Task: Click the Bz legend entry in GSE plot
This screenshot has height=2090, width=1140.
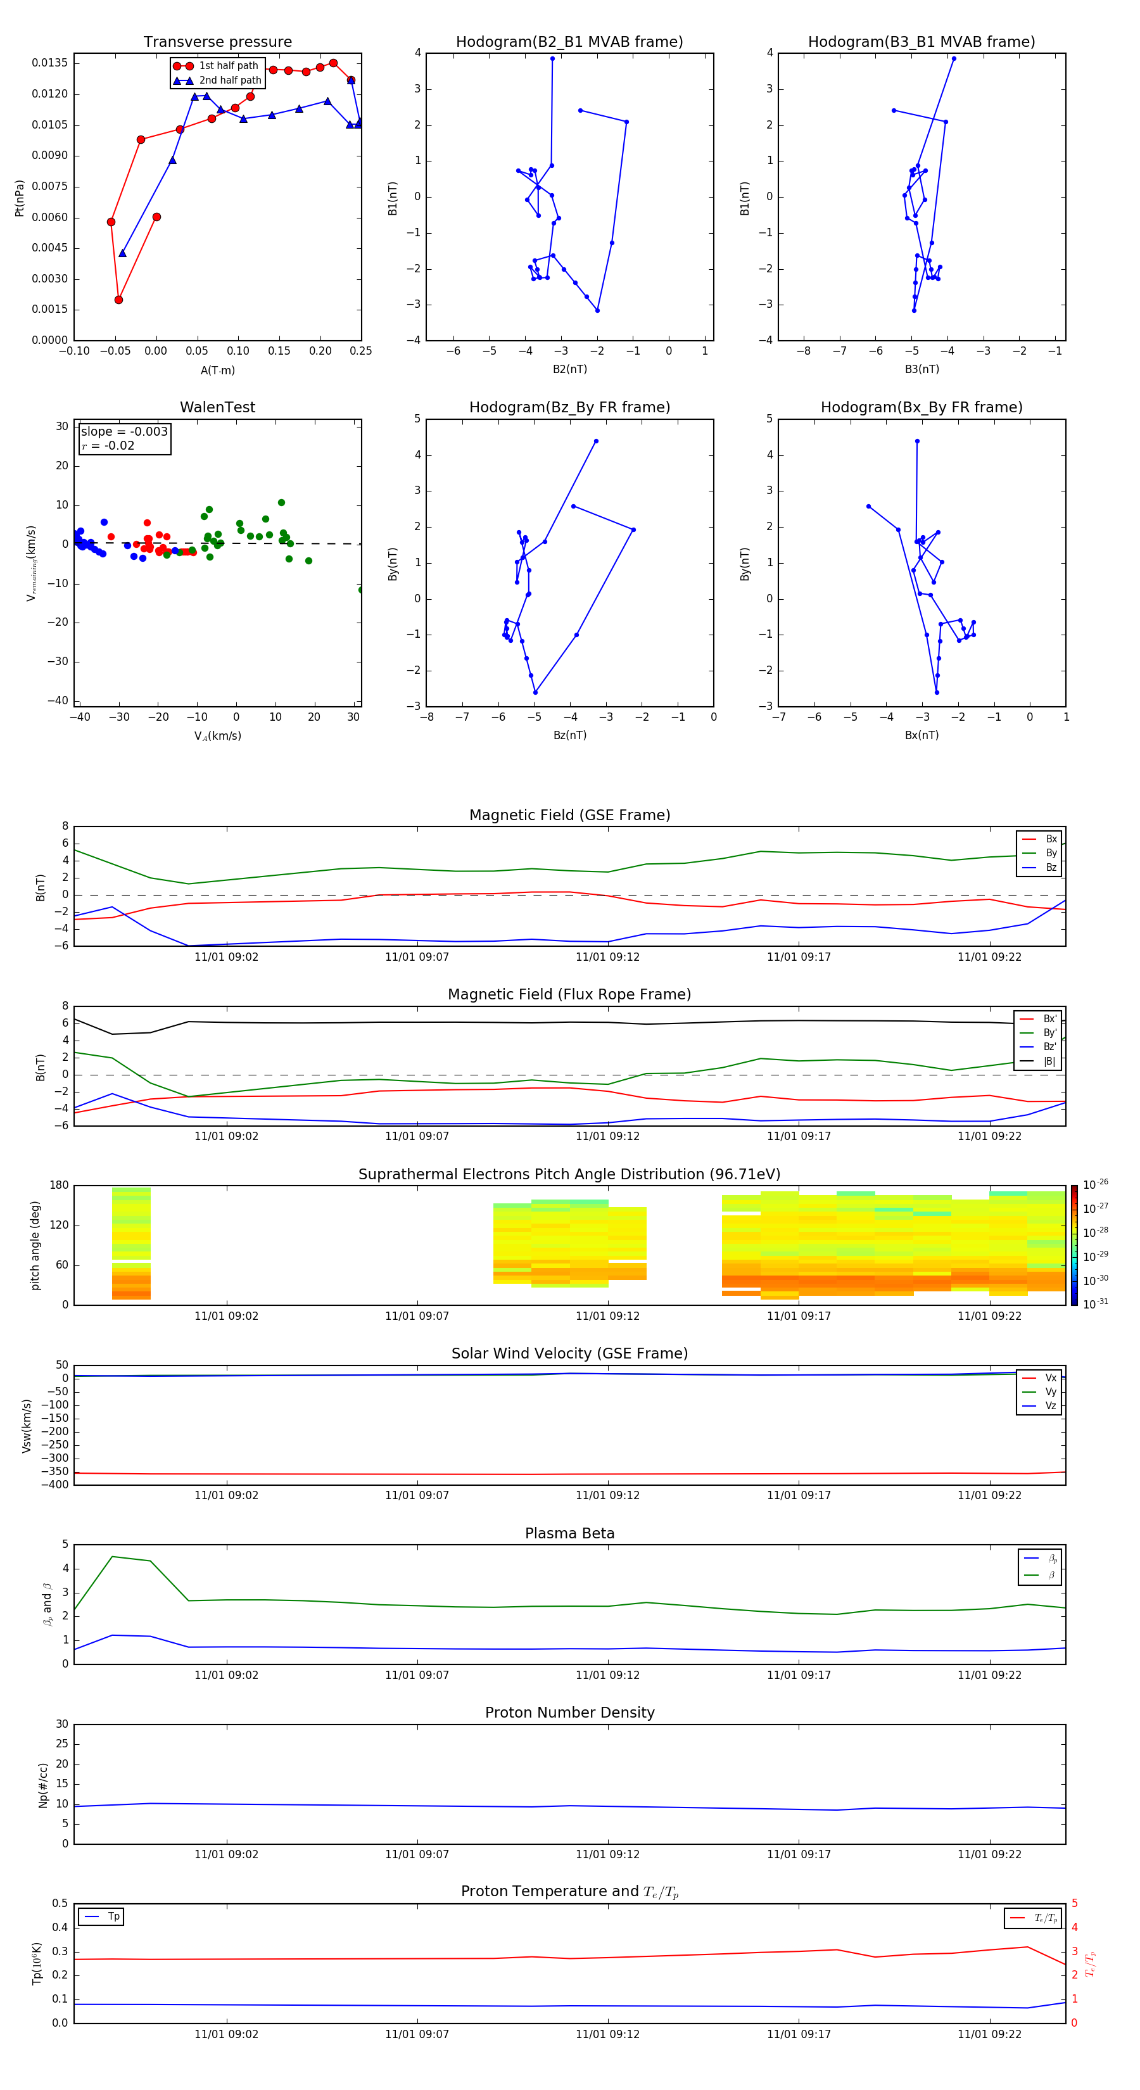Action: (1039, 867)
